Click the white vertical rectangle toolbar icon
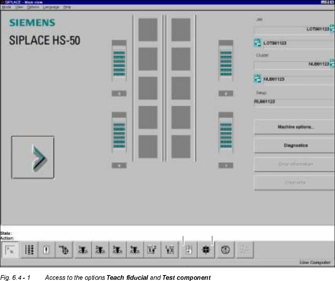Screen dimensions: 335x281 click(46, 250)
